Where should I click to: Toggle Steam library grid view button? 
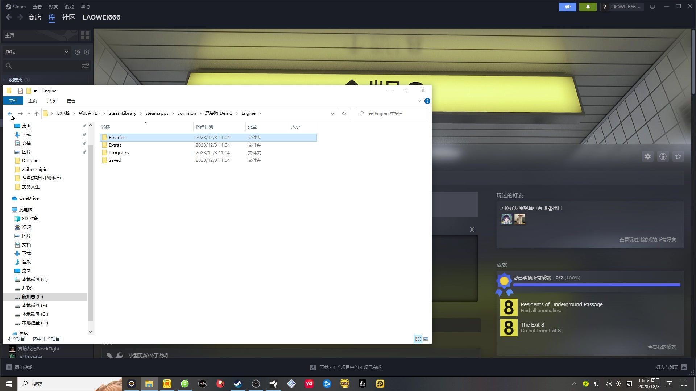[85, 35]
